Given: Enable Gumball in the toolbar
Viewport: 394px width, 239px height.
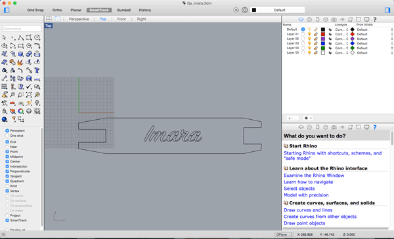Looking at the screenshot, I should [123, 10].
